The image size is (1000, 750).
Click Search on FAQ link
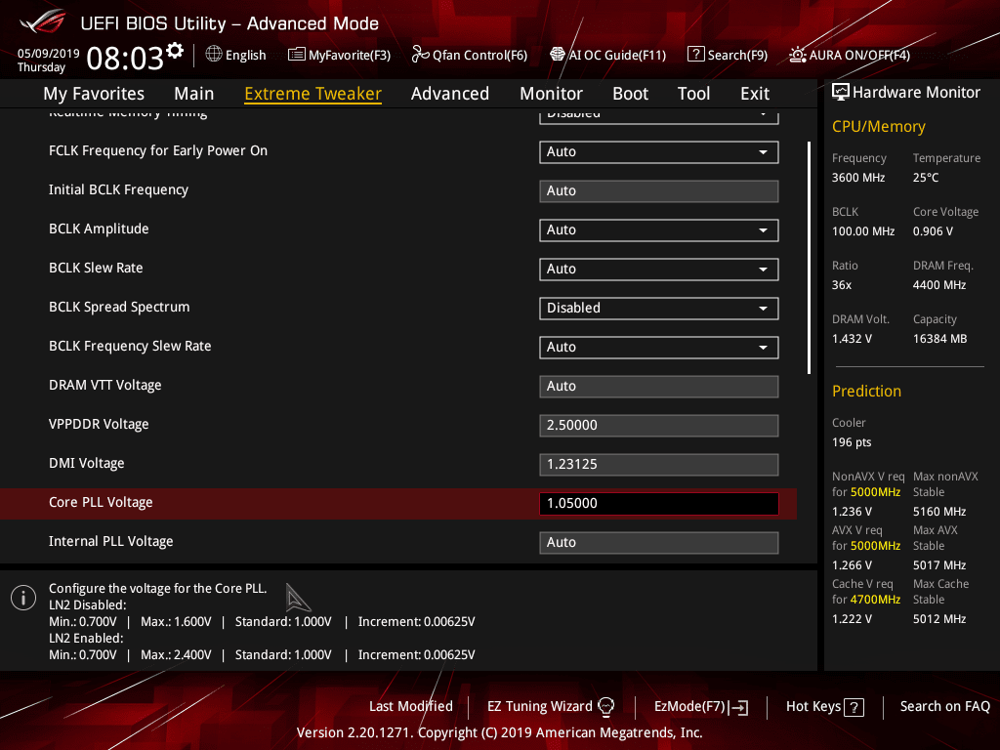pos(945,707)
